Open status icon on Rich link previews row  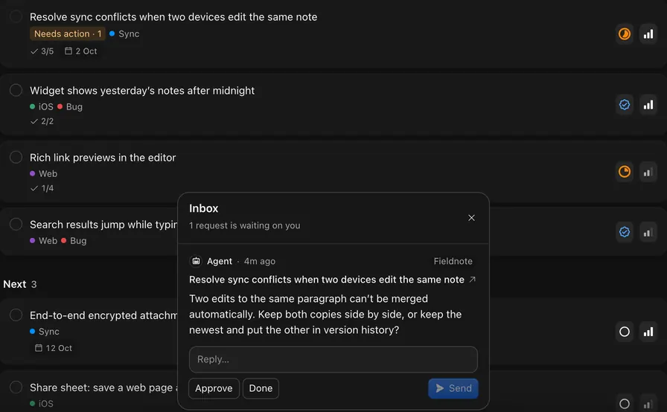tap(624, 172)
